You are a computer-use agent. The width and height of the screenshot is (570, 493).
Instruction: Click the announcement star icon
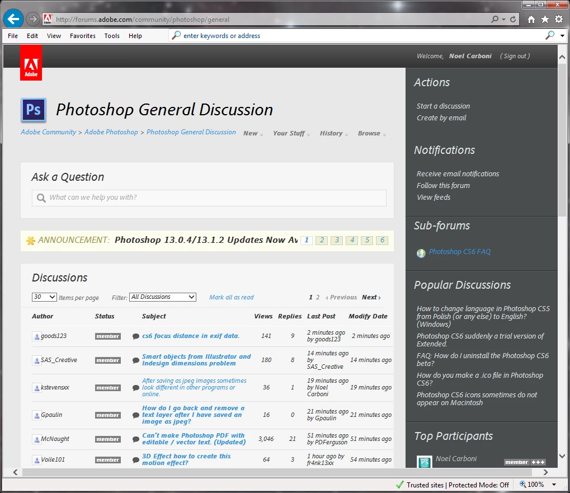31,240
